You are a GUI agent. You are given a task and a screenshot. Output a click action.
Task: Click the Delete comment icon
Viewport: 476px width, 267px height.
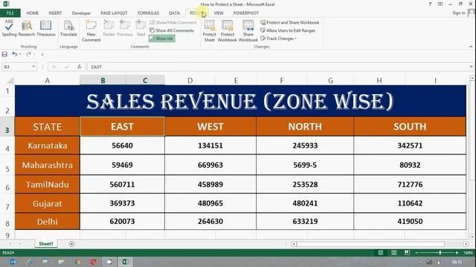(x=109, y=28)
